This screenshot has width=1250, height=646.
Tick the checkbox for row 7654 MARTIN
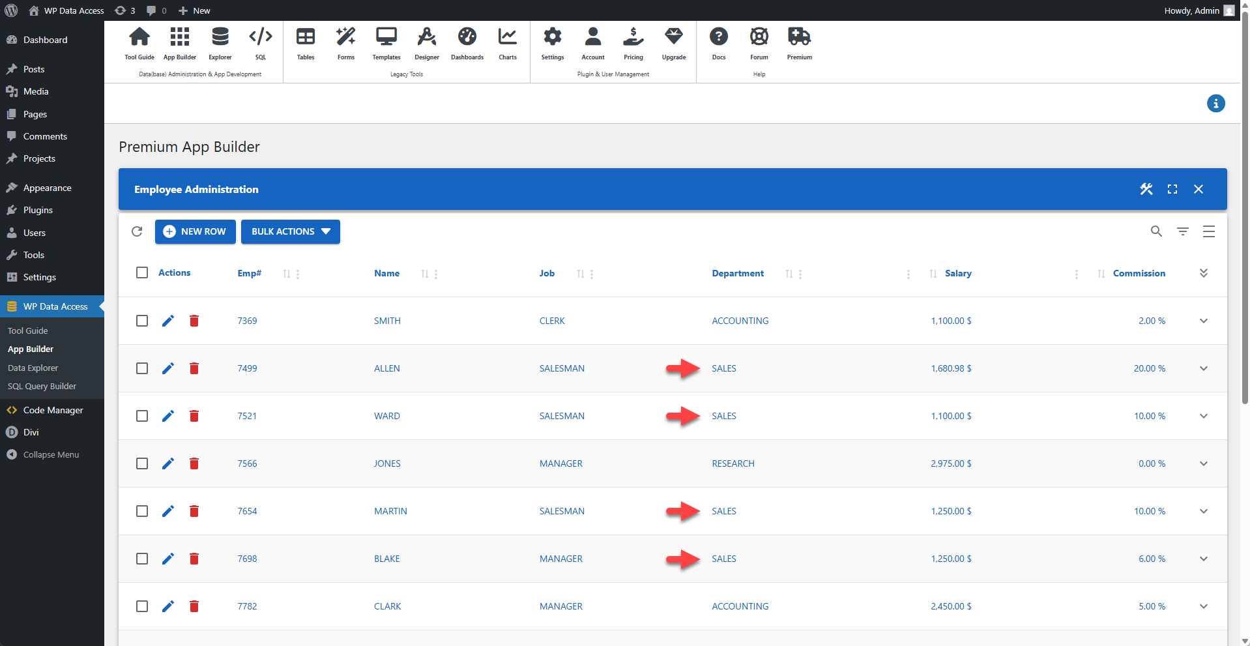141,511
